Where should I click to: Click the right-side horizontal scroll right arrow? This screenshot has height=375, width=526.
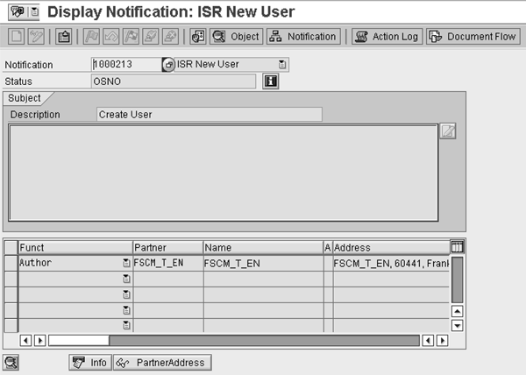443,341
